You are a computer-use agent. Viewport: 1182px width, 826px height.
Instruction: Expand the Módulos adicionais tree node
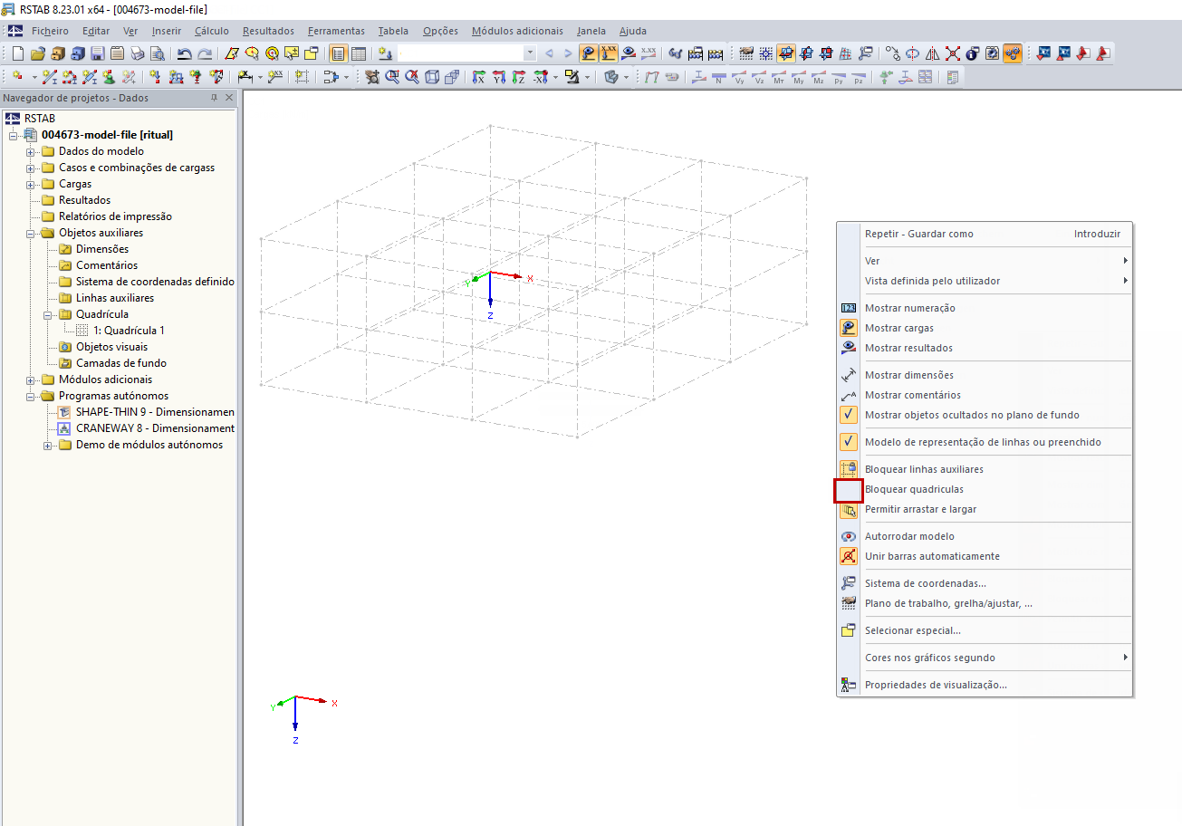[x=31, y=379]
